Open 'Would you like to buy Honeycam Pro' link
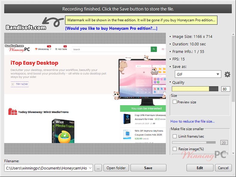 pyautogui.click(x=111, y=28)
